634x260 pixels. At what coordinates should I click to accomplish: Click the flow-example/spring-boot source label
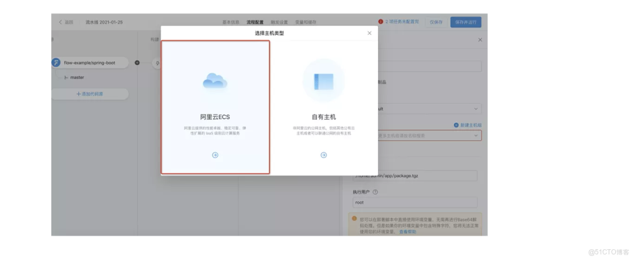pyautogui.click(x=89, y=63)
